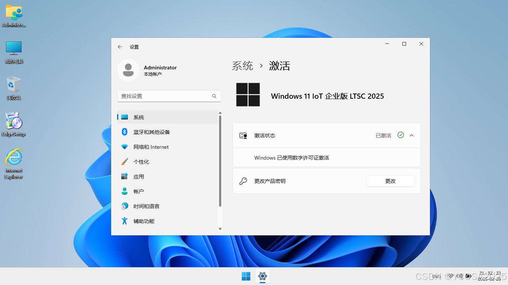Select the person icon for 帐户
Image resolution: width=508 pixels, height=285 pixels.
click(125, 191)
